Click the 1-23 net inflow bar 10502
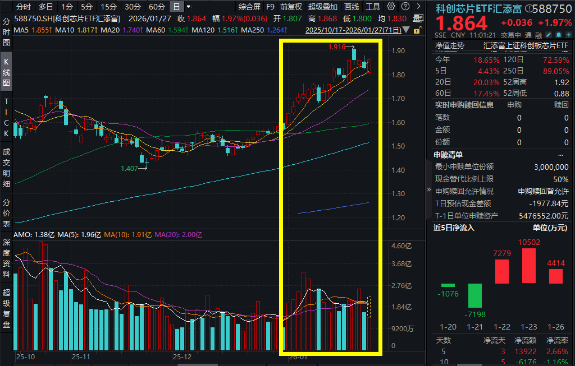The height and width of the screenshot is (366, 575). pyautogui.click(x=529, y=266)
